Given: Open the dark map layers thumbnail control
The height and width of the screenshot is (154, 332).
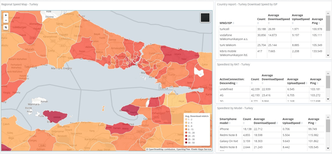Looking at the screenshot, I should pos(205,18).
